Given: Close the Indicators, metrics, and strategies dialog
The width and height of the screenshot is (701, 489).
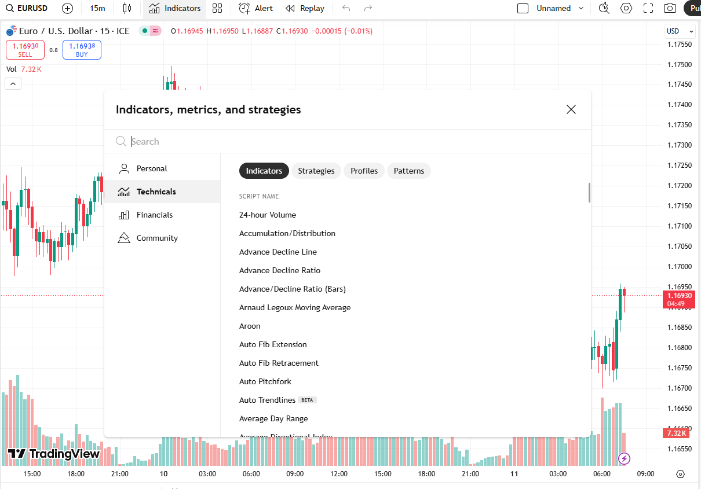Looking at the screenshot, I should (571, 109).
